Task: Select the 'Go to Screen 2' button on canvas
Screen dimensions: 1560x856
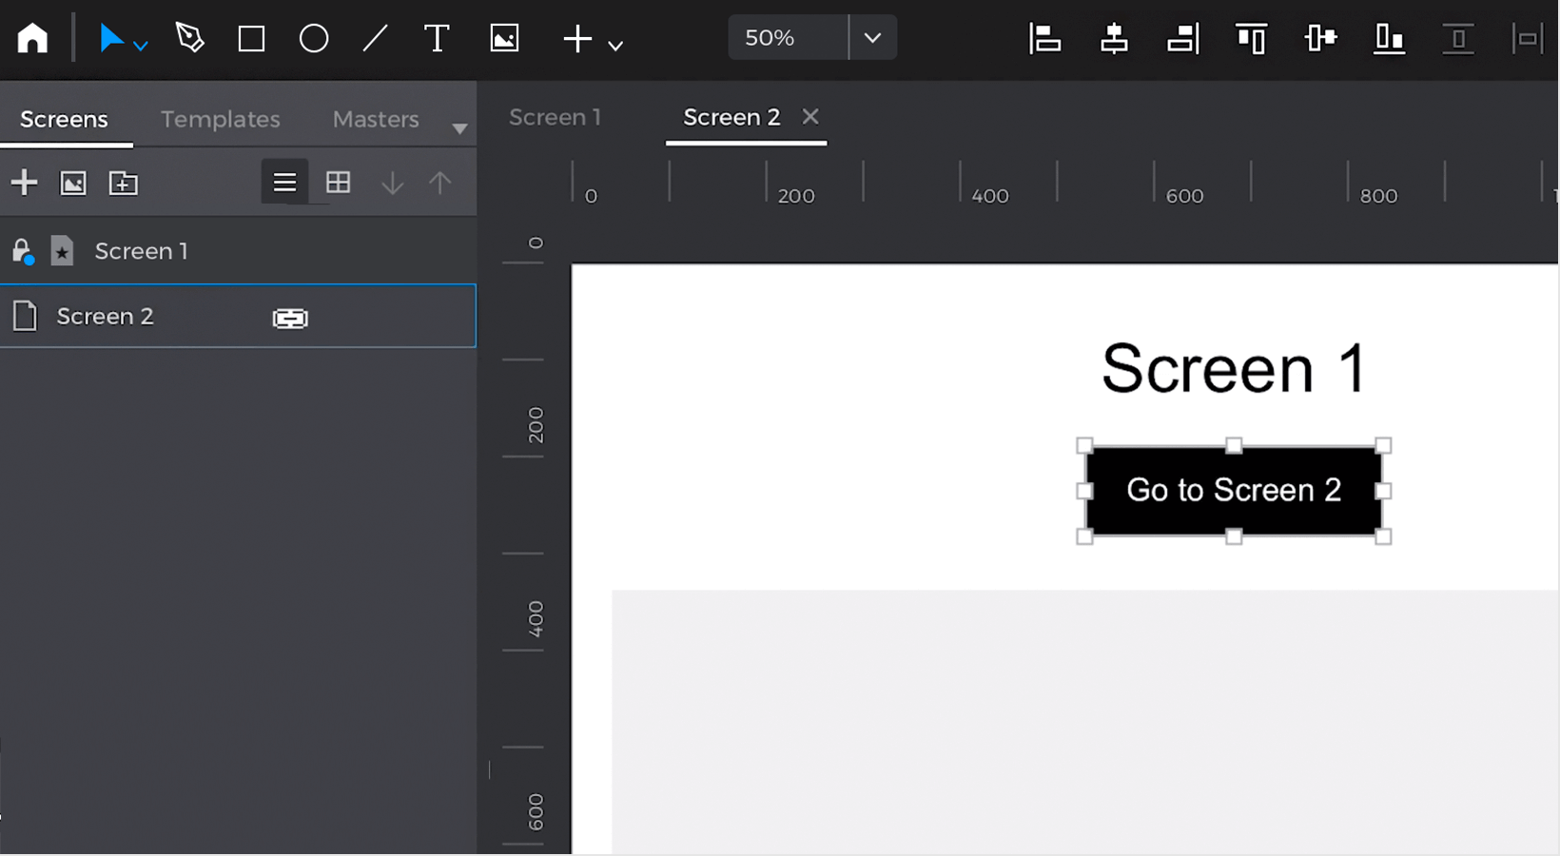Action: click(1234, 491)
